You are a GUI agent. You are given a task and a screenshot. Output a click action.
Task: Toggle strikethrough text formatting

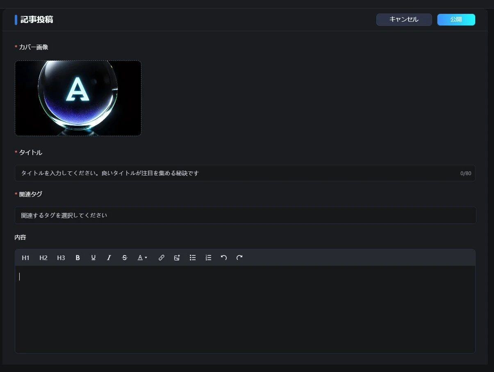(x=125, y=258)
